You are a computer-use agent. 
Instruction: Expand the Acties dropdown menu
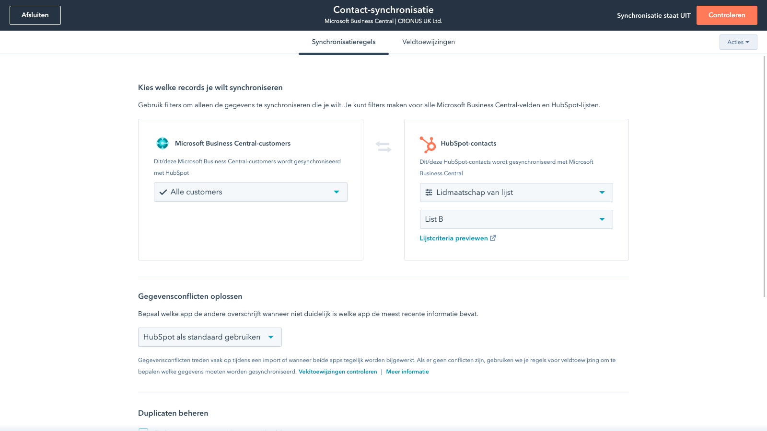738,42
